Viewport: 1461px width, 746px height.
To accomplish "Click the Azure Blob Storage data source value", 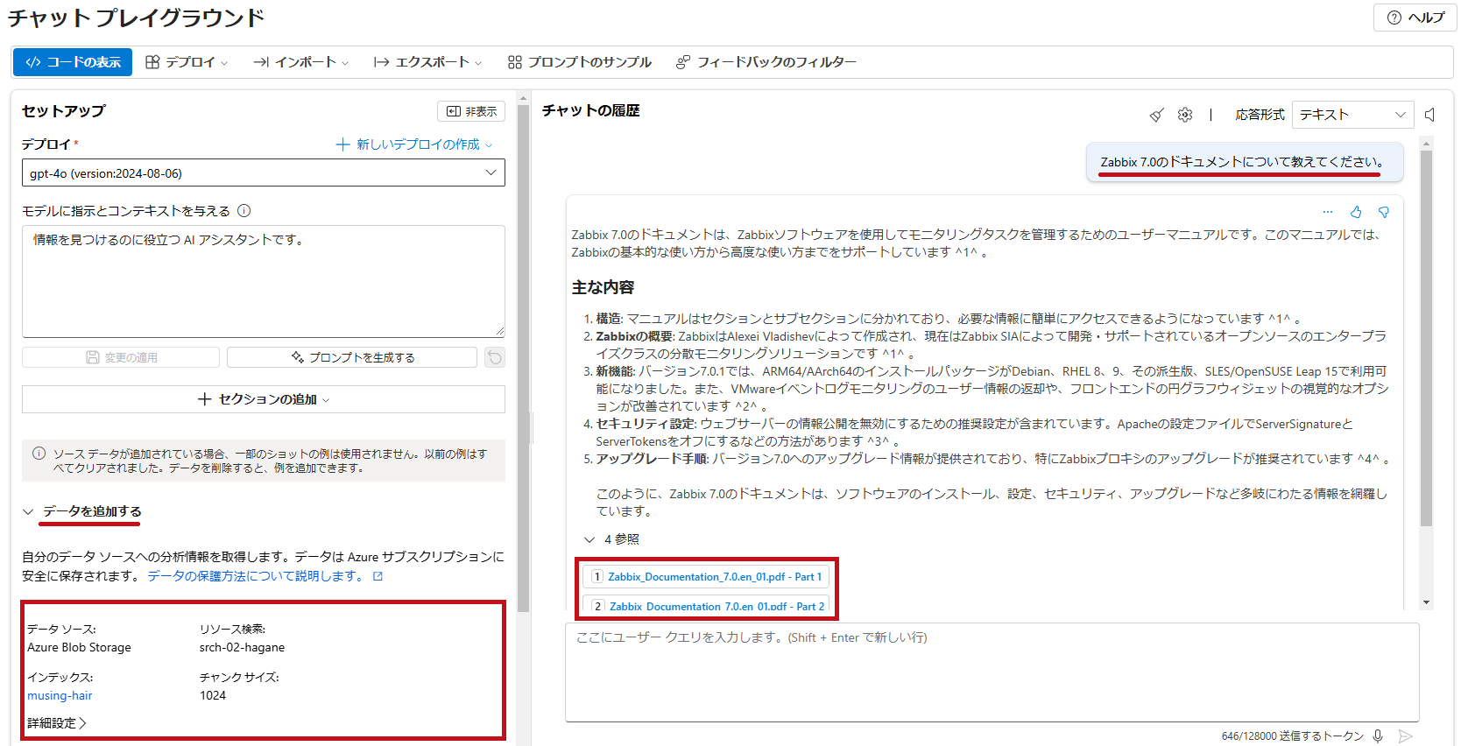I will coord(79,647).
